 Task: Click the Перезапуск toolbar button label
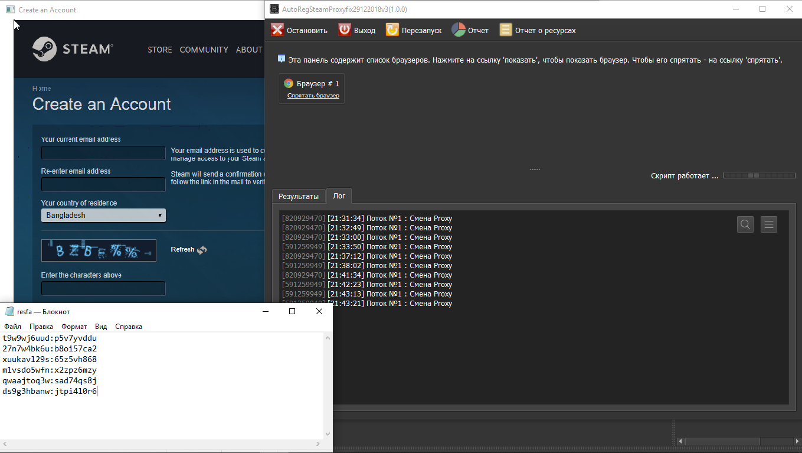[x=421, y=31]
